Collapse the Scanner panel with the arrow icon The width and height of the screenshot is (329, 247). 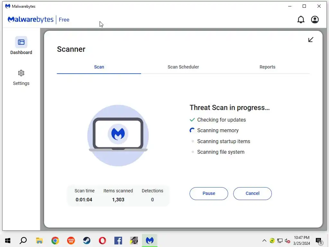pos(311,40)
